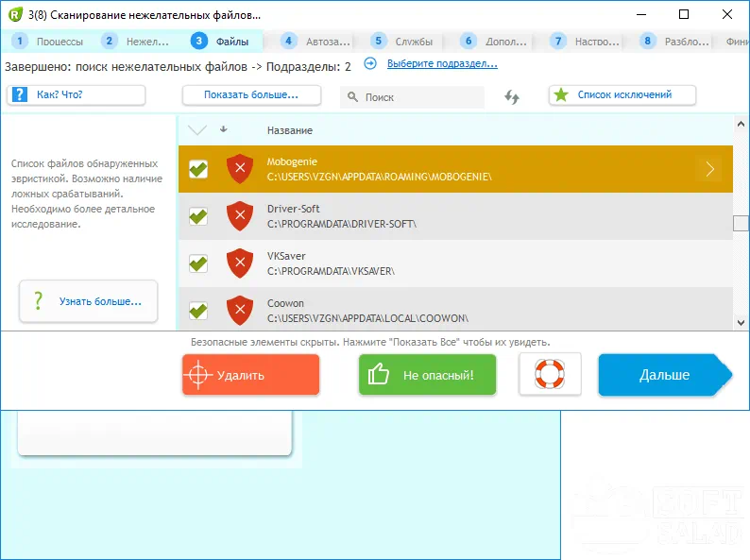Click the red shield icon for Driver-Soft

pyautogui.click(x=240, y=215)
